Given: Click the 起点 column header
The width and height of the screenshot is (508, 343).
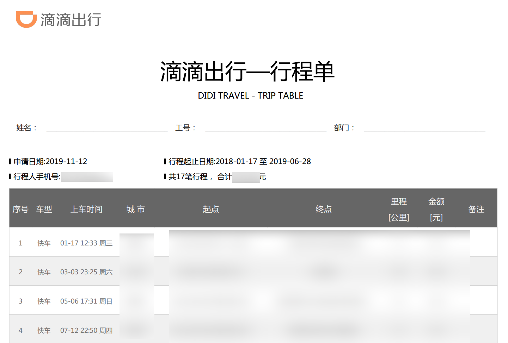Looking at the screenshot, I should tap(211, 210).
